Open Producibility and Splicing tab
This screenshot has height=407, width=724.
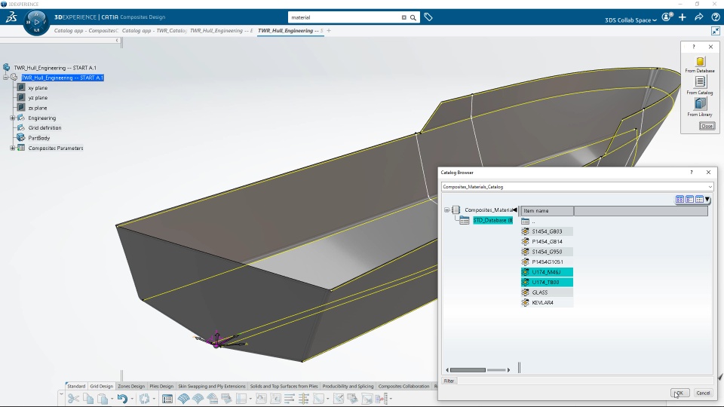coord(348,386)
